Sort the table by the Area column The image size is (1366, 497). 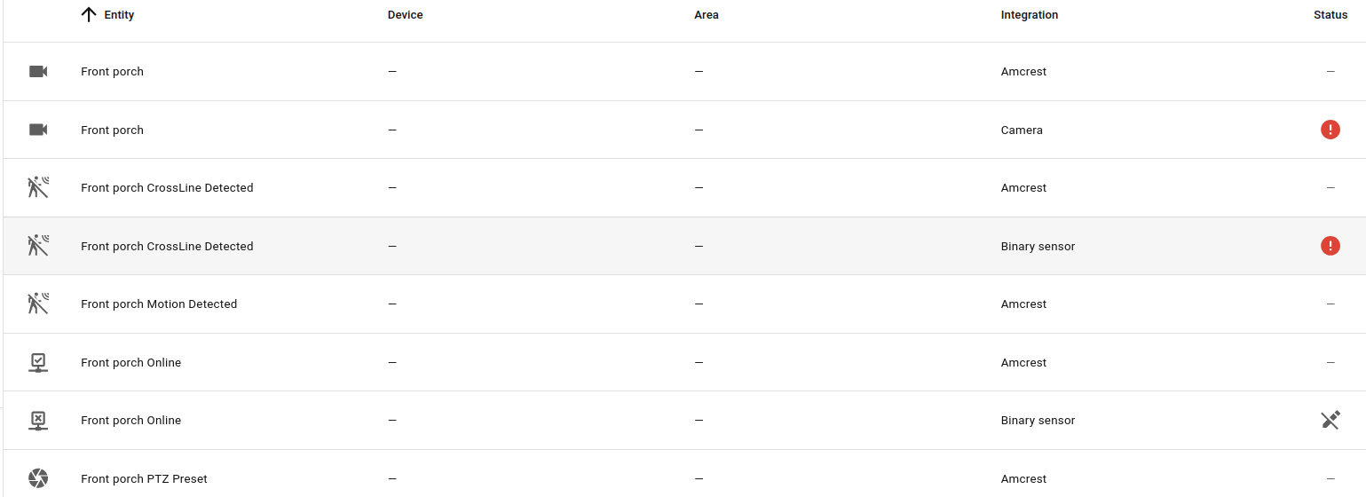point(706,15)
